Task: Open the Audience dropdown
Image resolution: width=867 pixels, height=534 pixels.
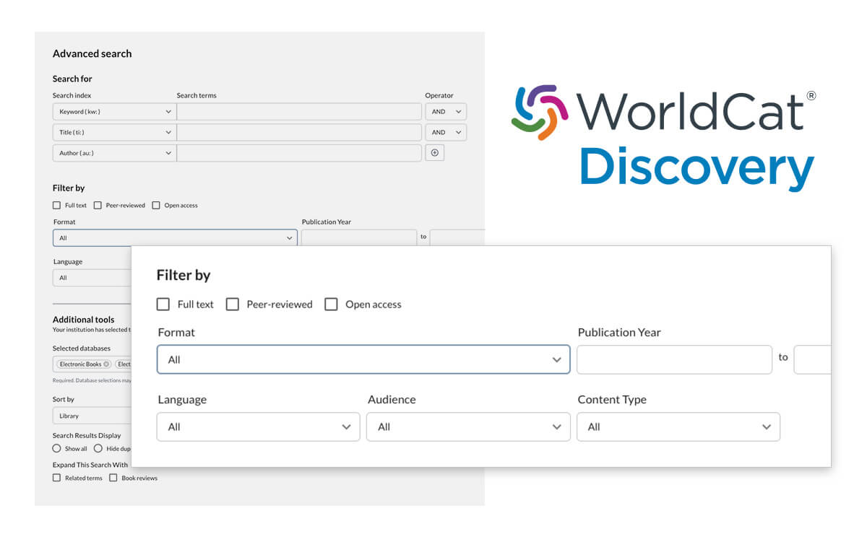Action: 468,426
